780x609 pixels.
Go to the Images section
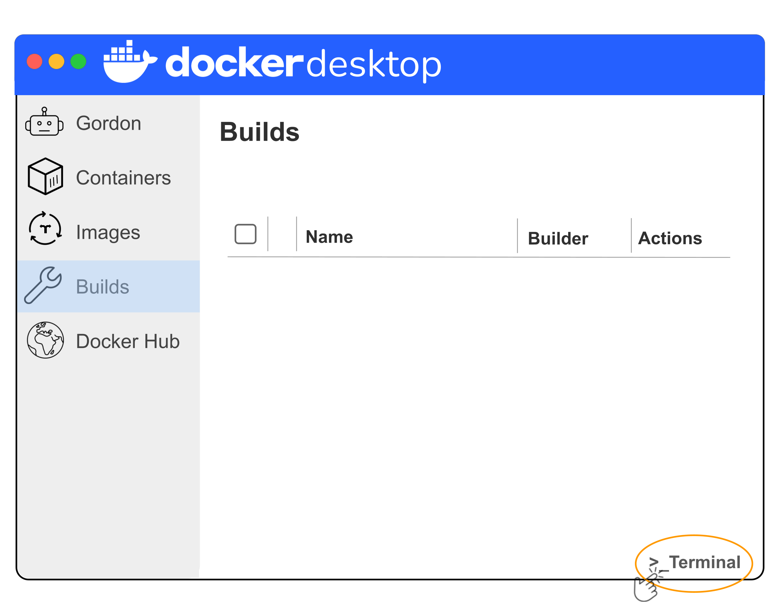tap(109, 232)
